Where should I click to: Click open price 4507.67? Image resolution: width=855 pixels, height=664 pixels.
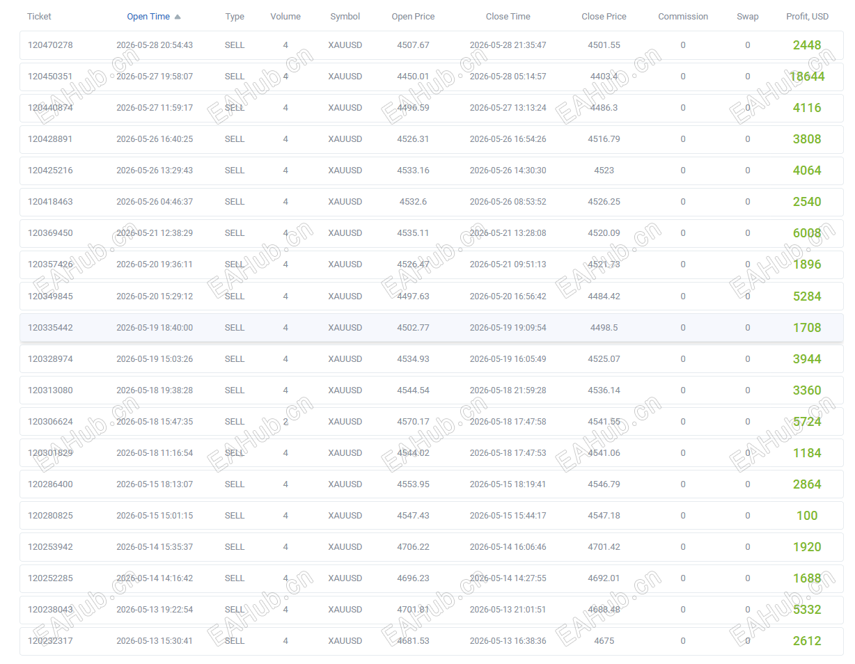click(x=413, y=45)
